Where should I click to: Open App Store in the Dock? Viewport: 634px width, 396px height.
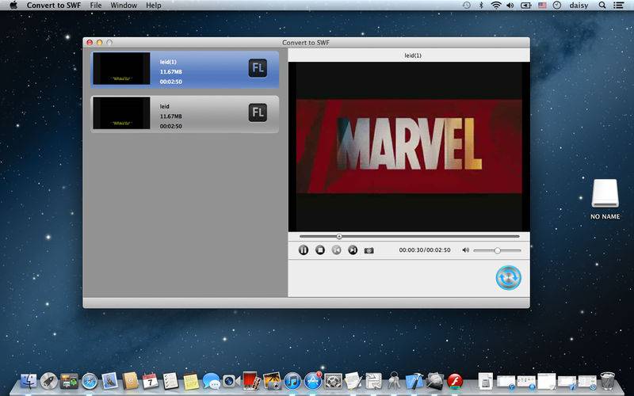pos(312,381)
